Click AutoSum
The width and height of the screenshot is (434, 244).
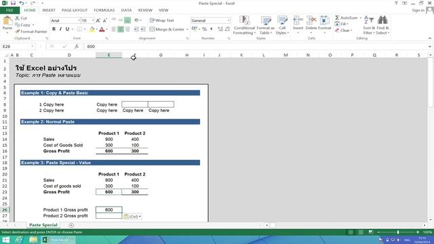(x=347, y=18)
